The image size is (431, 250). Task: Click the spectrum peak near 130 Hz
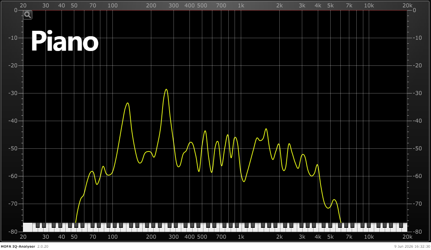point(128,103)
